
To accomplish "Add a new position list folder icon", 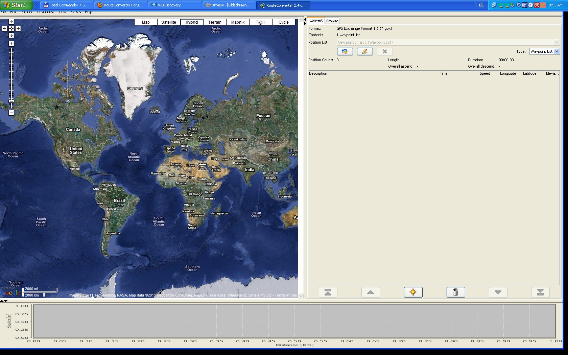I will [345, 51].
